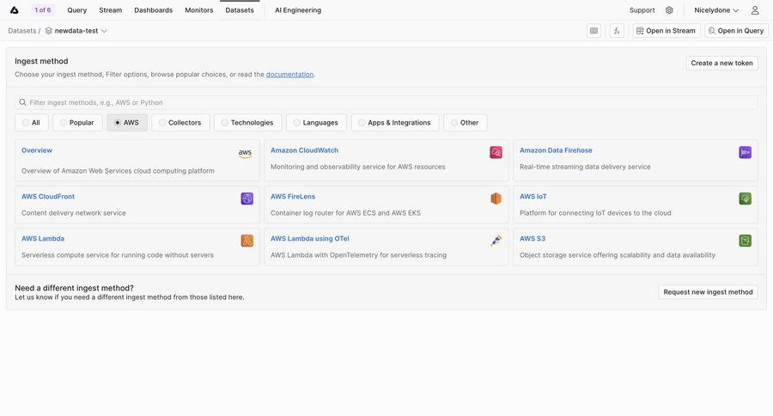Click Request new ingest method button
This screenshot has height=416, width=773.
click(x=708, y=291)
